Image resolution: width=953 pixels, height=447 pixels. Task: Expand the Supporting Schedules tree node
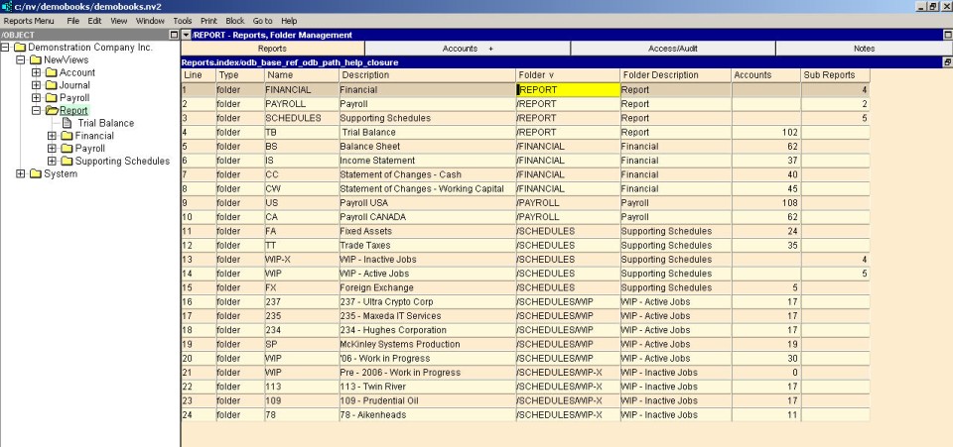click(x=53, y=161)
